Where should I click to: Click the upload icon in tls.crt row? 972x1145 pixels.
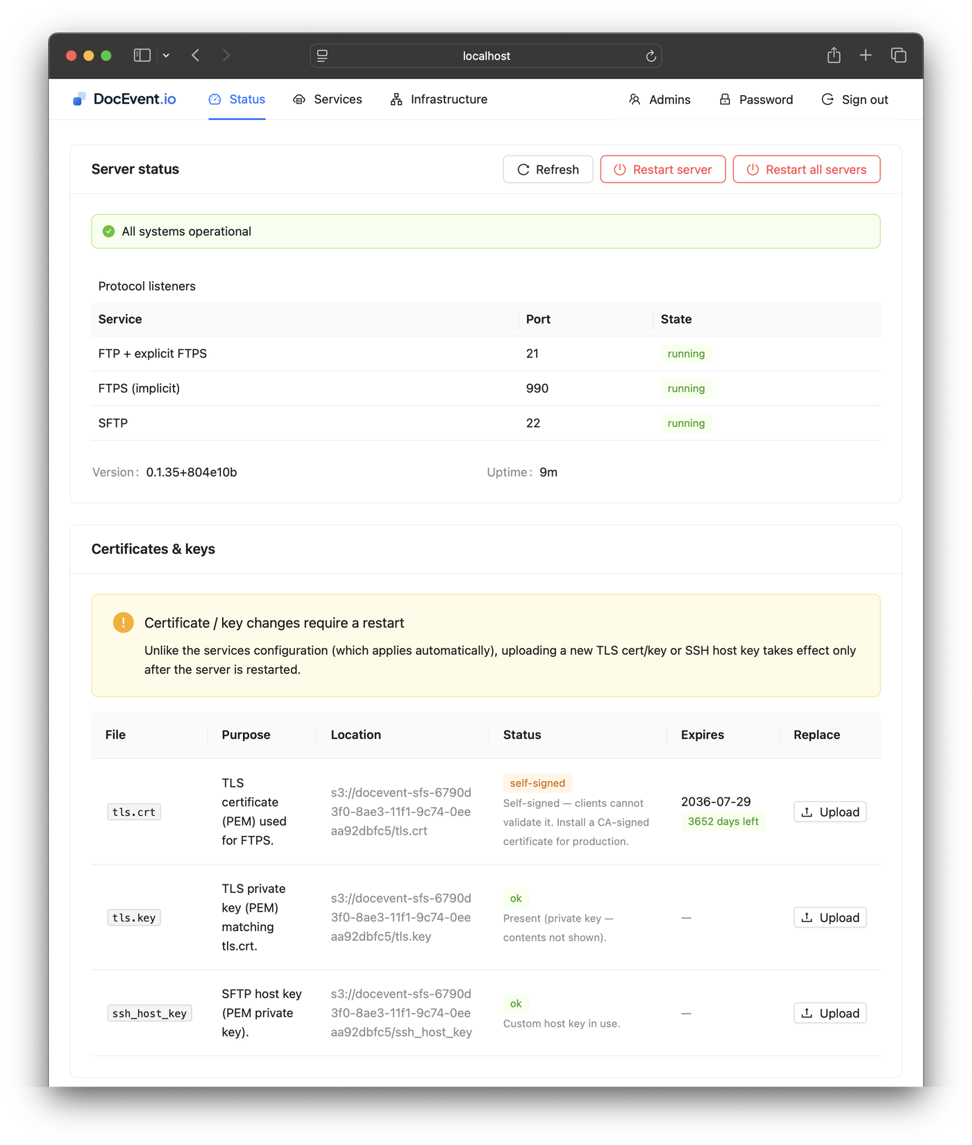pyautogui.click(x=807, y=812)
